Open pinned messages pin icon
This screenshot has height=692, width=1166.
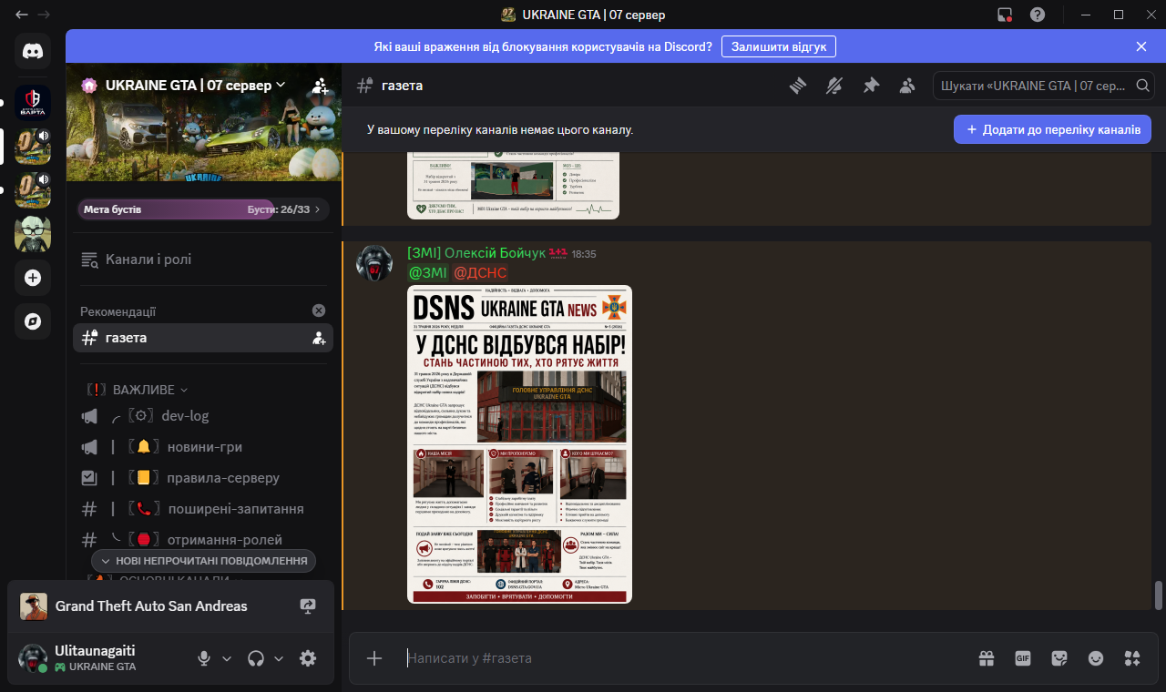[871, 86]
